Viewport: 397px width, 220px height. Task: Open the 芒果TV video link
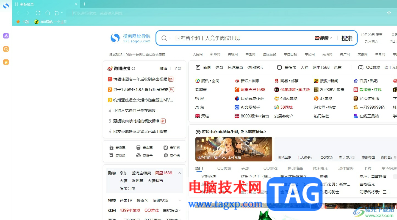point(126,200)
